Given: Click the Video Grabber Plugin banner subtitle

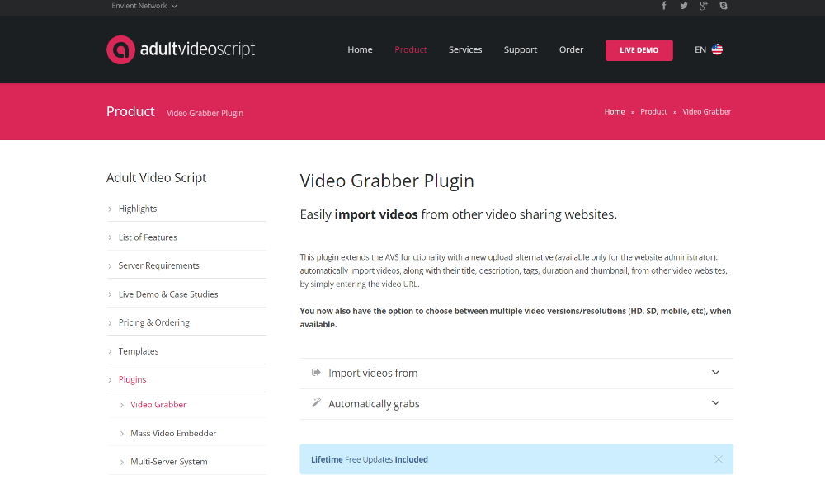Looking at the screenshot, I should (x=205, y=113).
